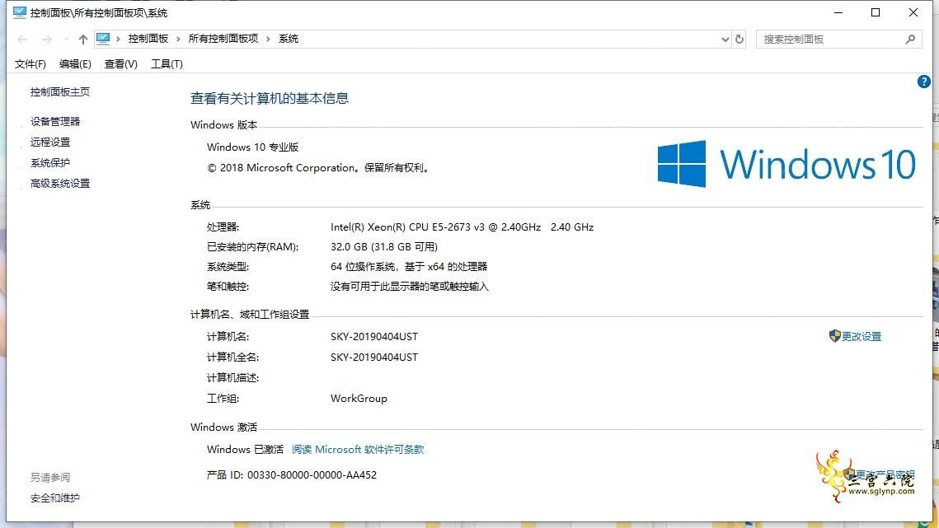Click Windows 已激活 status text
The image size is (939, 528).
[245, 450]
